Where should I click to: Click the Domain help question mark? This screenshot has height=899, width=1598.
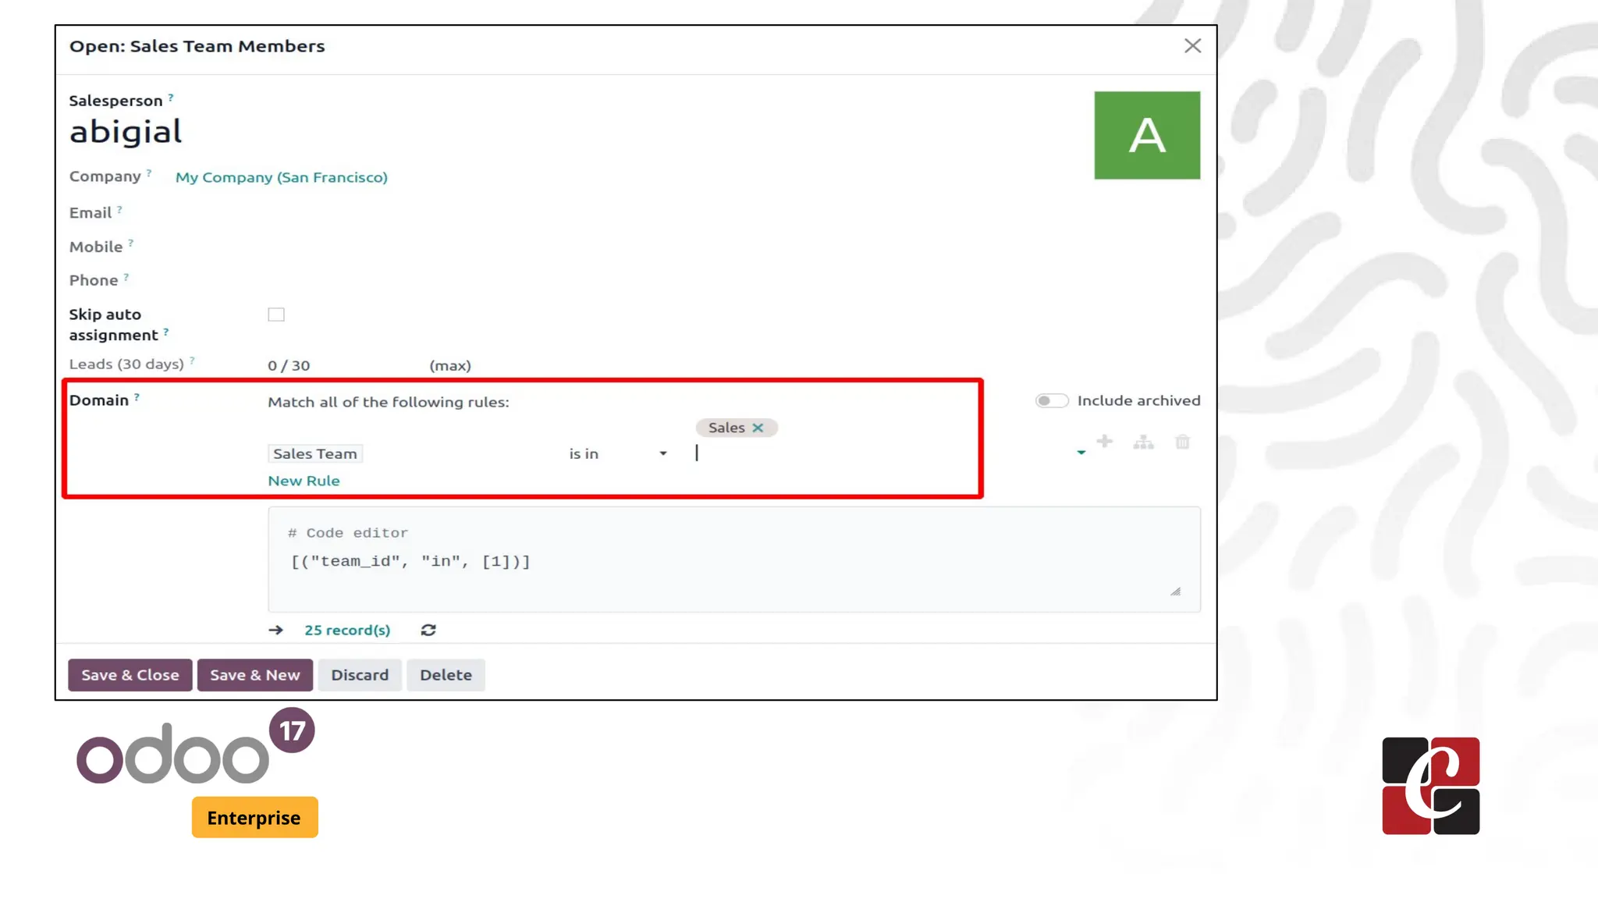(137, 397)
